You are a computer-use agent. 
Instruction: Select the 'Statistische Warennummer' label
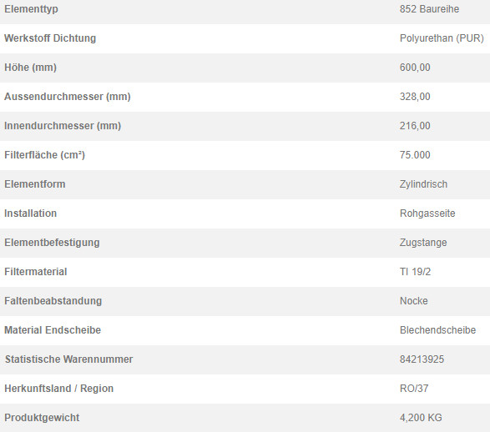(x=68, y=359)
